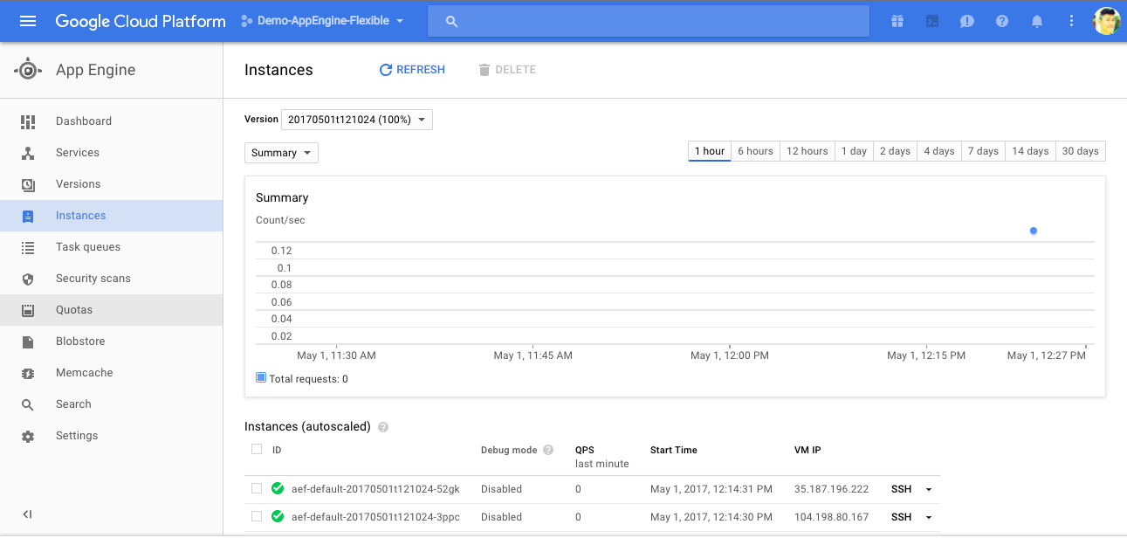This screenshot has height=538, width=1127.
Task: Select the 6 hours time range tab
Action: [x=755, y=151]
